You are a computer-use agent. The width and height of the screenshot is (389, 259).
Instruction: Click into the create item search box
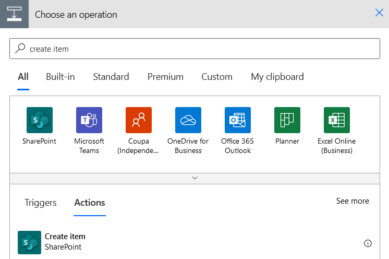pos(194,49)
